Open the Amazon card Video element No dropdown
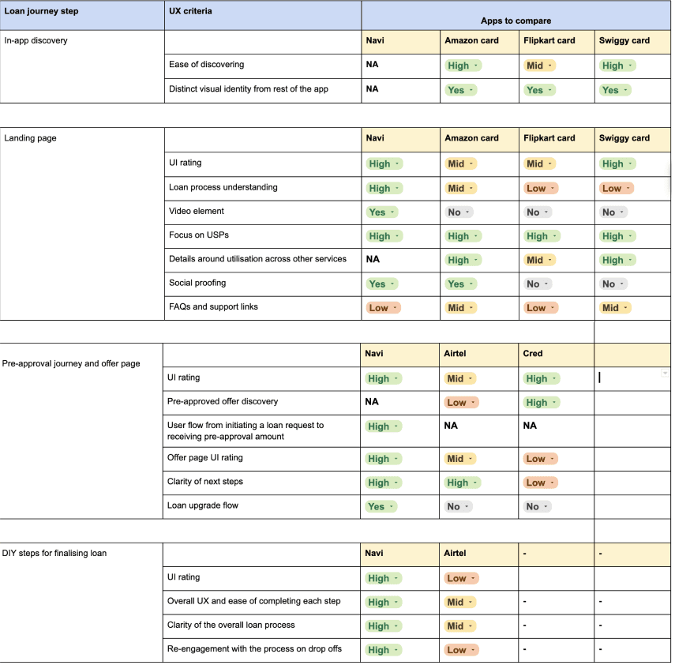675x665 pixels. (x=459, y=212)
